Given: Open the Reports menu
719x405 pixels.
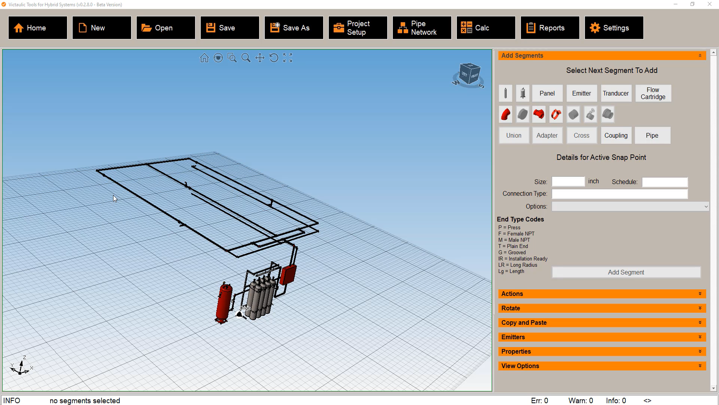Looking at the screenshot, I should pos(550,28).
